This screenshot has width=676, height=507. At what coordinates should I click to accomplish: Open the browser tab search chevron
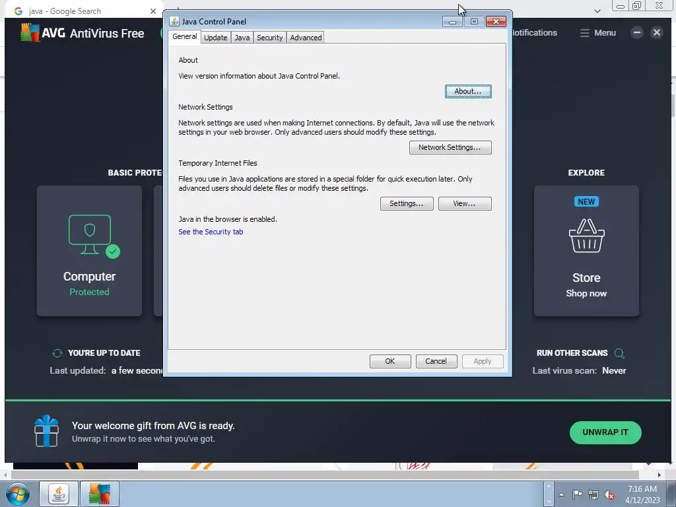597,11
